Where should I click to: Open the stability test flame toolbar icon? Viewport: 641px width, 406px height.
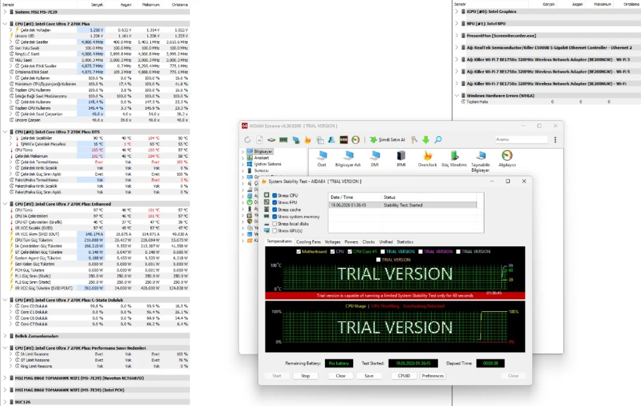click(x=307, y=140)
